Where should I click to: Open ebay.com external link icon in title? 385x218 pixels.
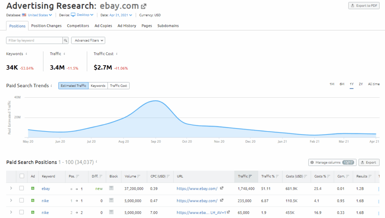click(x=144, y=6)
